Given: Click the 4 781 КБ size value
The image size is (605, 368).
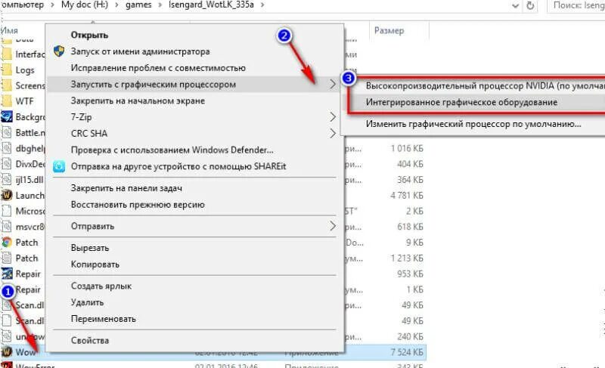Looking at the screenshot, I should click(407, 196).
